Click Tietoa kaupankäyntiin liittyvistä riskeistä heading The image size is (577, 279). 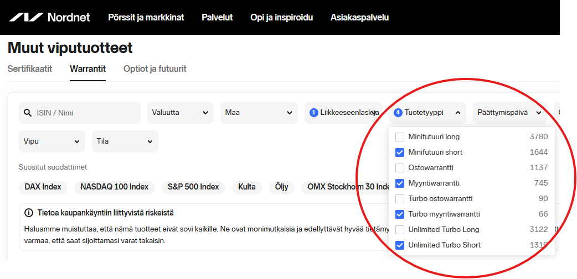click(106, 213)
